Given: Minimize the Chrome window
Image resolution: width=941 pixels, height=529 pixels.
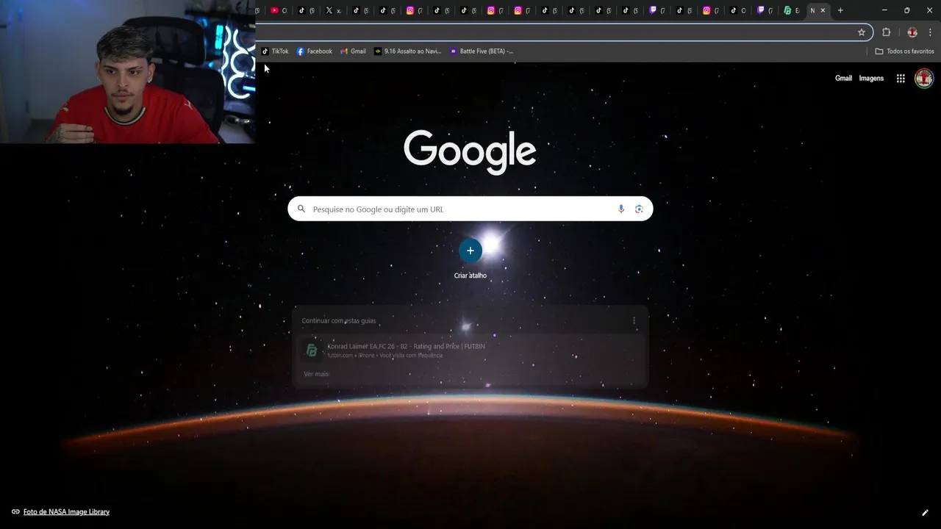Looking at the screenshot, I should point(884,10).
